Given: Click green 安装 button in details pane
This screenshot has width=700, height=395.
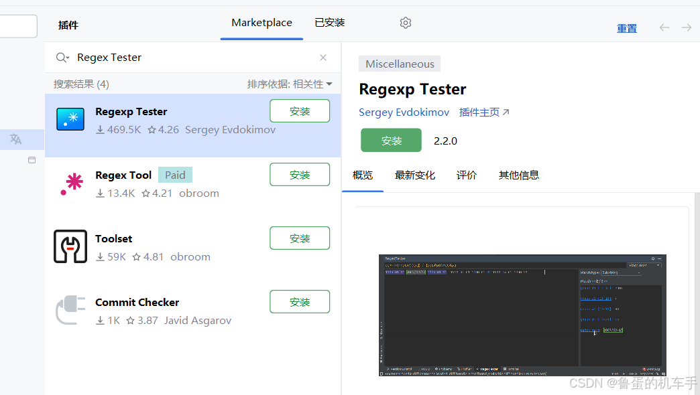Looking at the screenshot, I should (391, 141).
